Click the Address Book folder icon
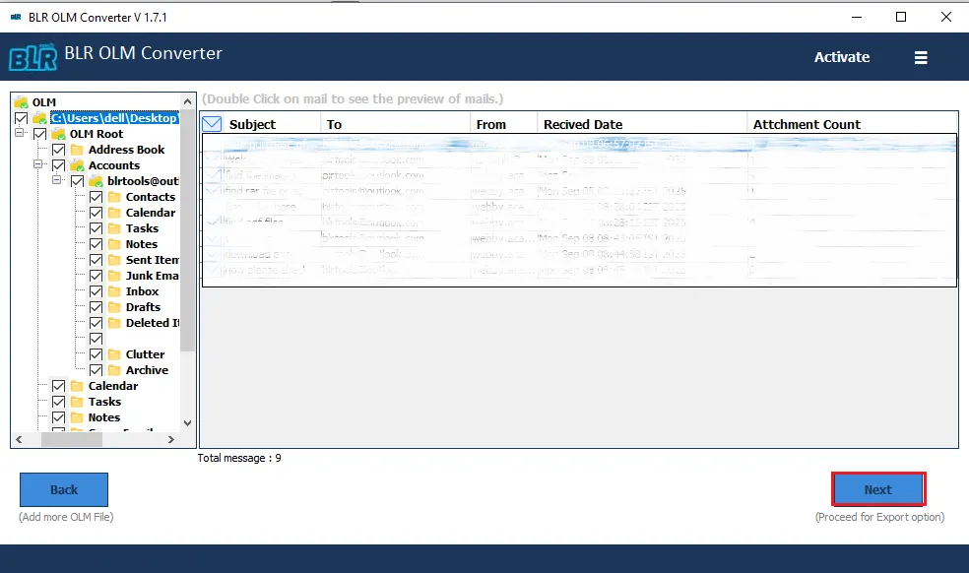The height and width of the screenshot is (573, 969). [77, 150]
